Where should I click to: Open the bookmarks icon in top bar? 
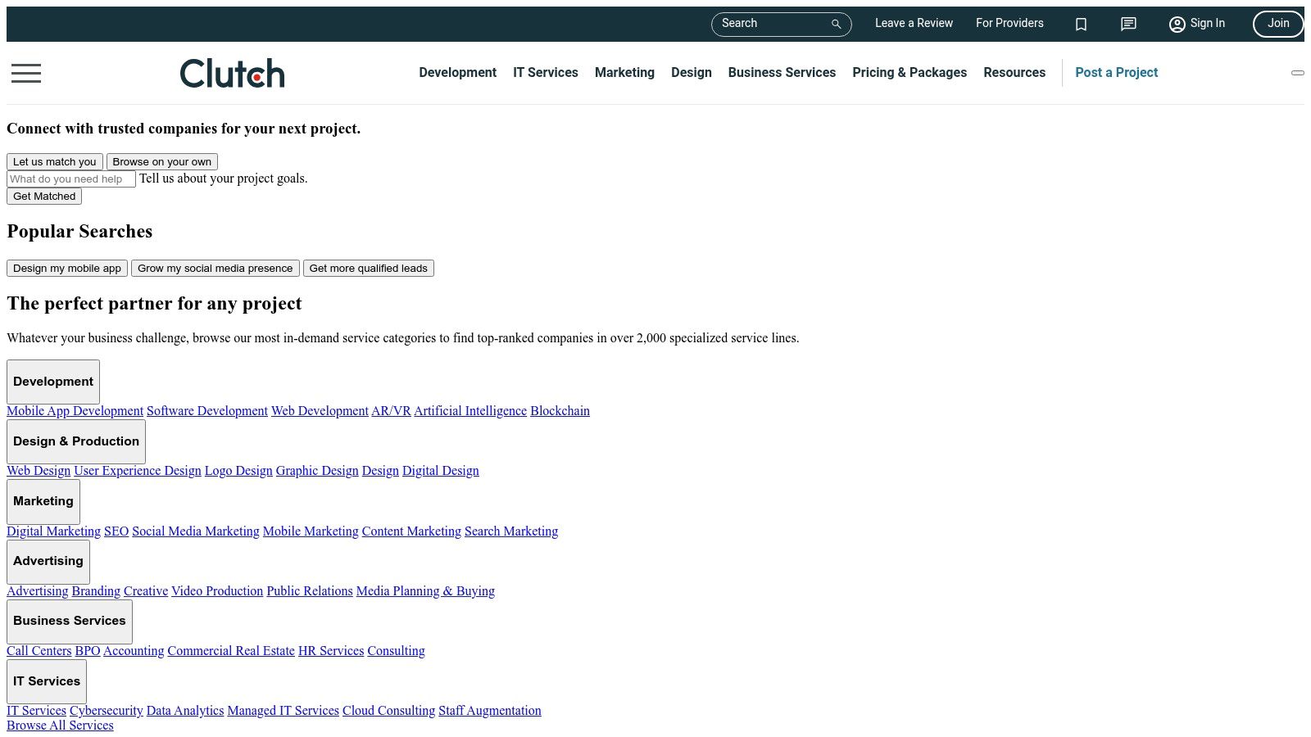pos(1081,25)
